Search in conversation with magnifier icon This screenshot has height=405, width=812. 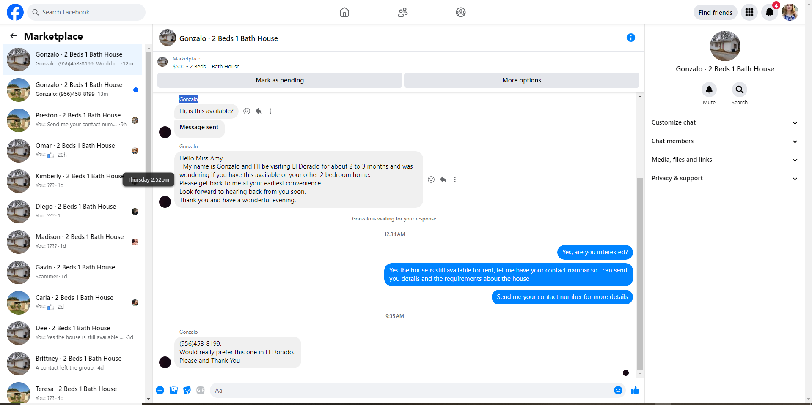point(740,90)
